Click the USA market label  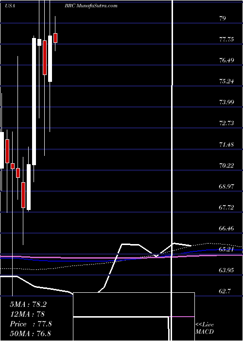tap(10, 6)
